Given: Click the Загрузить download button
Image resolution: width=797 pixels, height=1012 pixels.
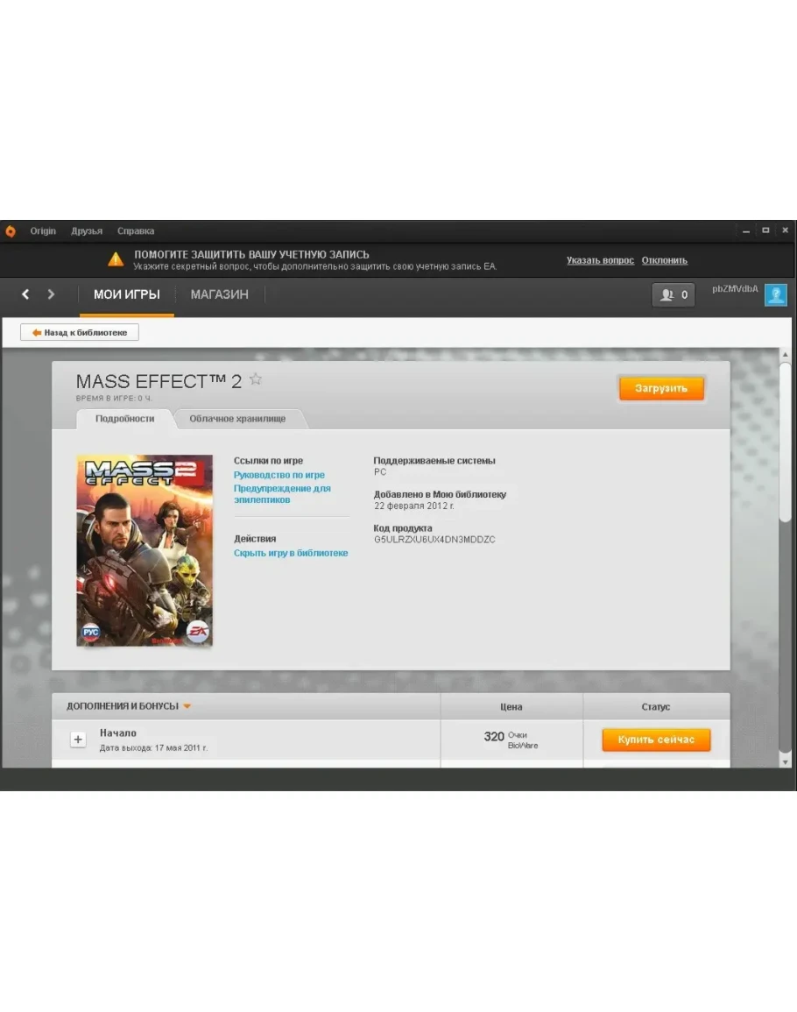Looking at the screenshot, I should click(x=660, y=388).
